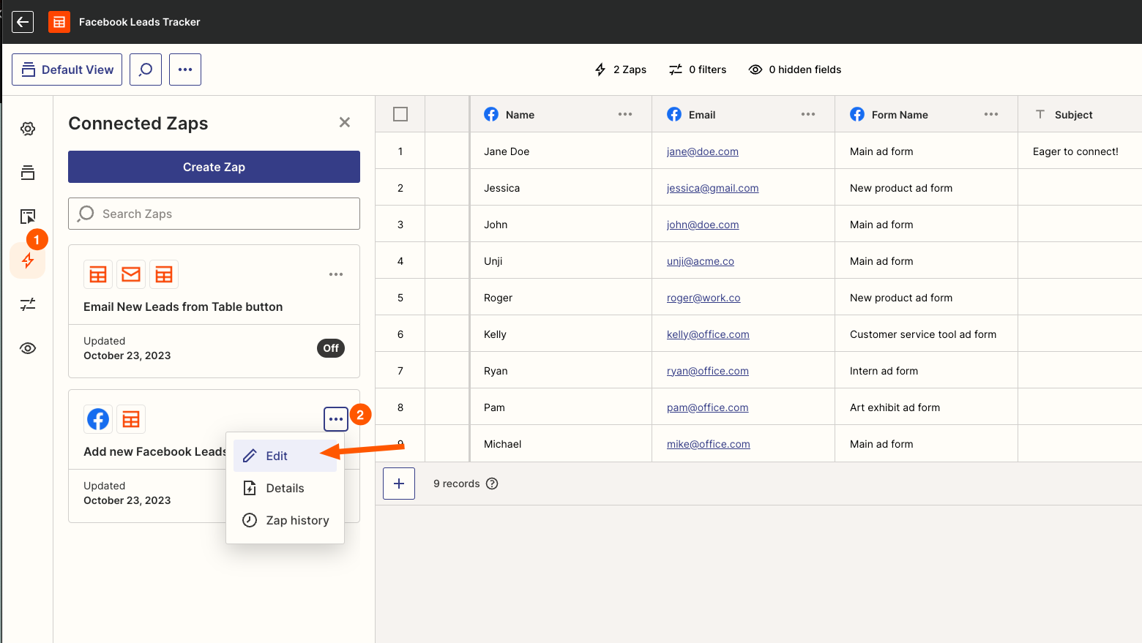Open the john@doe.com email link

(x=703, y=225)
